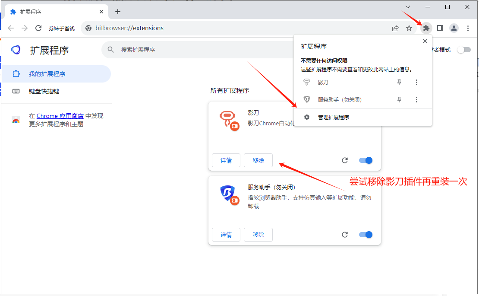Image resolution: width=479 pixels, height=296 pixels.
Task: Close the extensions popup with X
Action: [425, 41]
